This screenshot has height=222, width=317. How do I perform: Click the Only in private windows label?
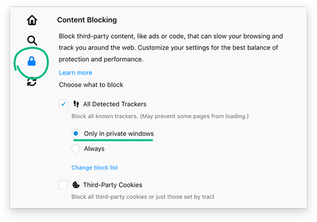[x=119, y=134]
